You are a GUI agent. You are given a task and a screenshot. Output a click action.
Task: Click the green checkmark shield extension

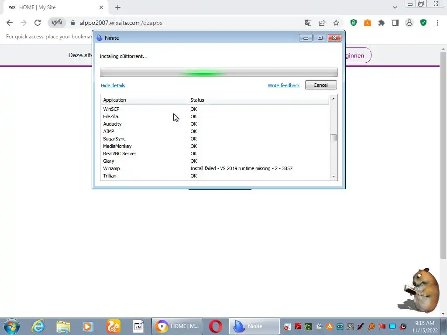click(x=423, y=23)
